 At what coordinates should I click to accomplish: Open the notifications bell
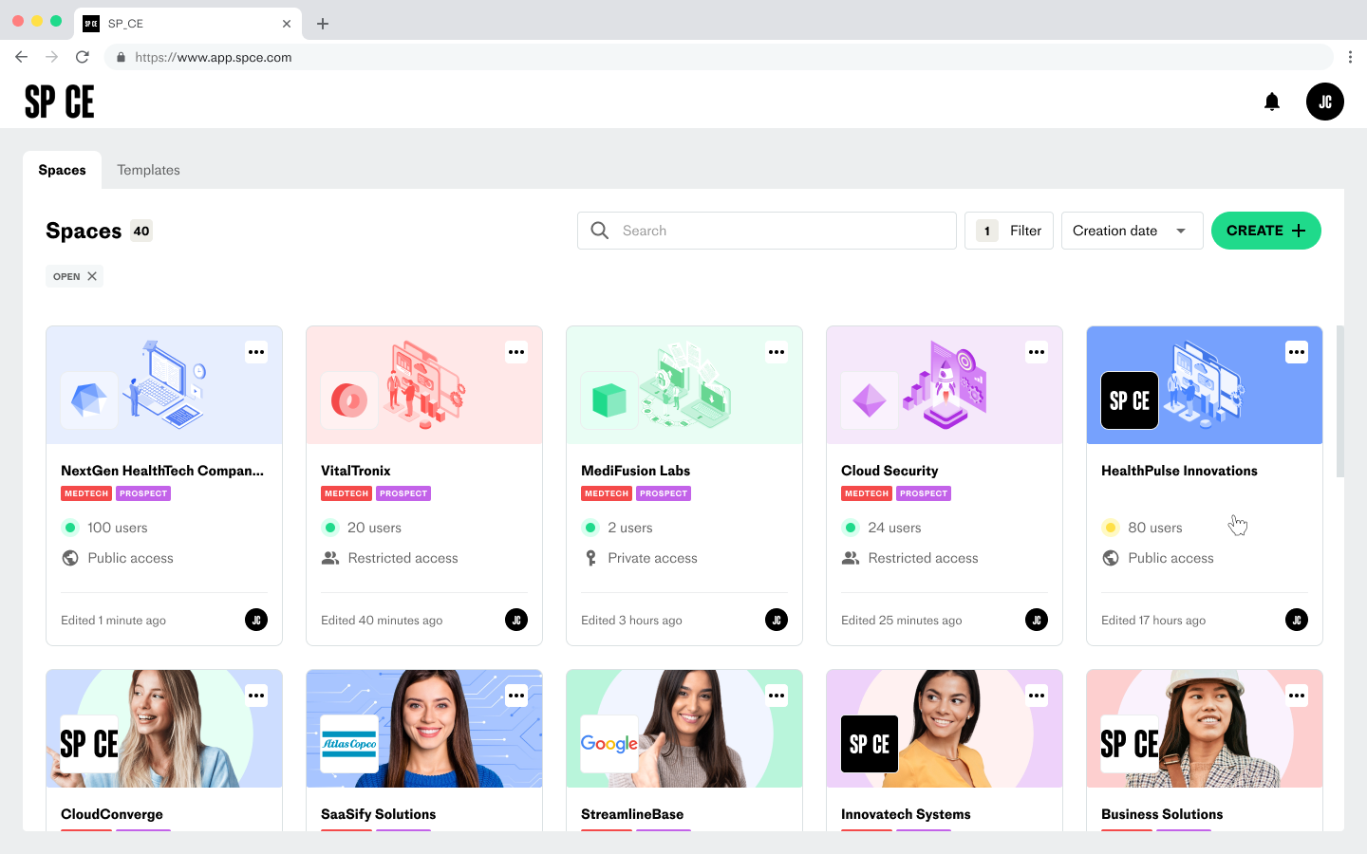coord(1272,102)
